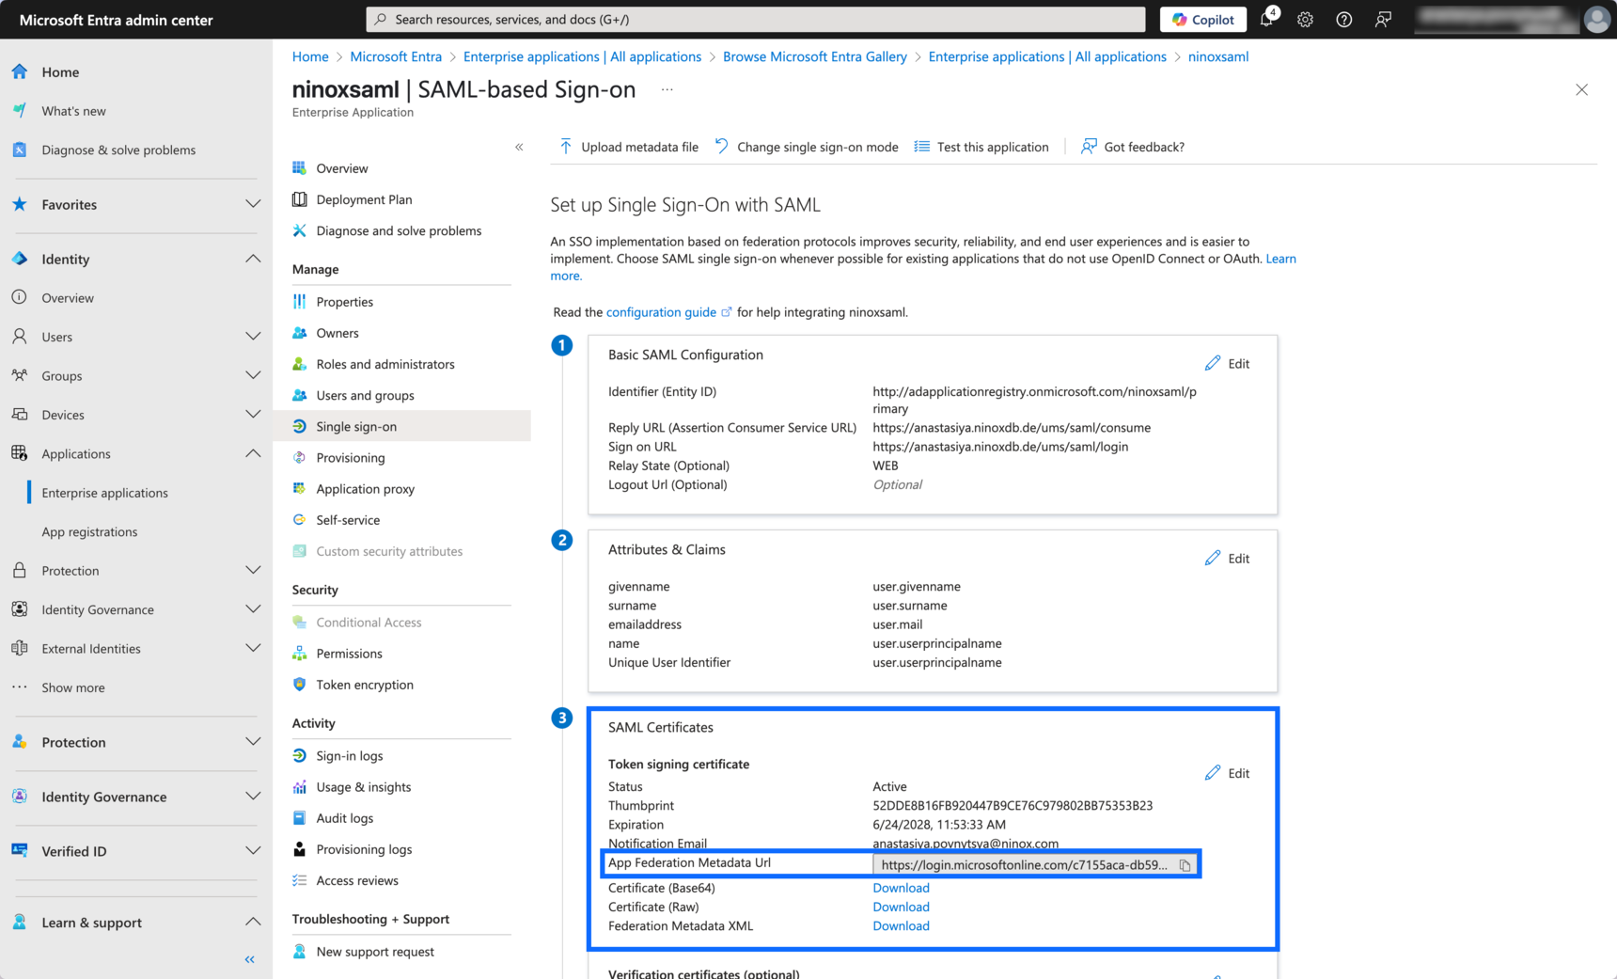Expand the Identity Governance section
This screenshot has width=1617, height=979.
[253, 797]
